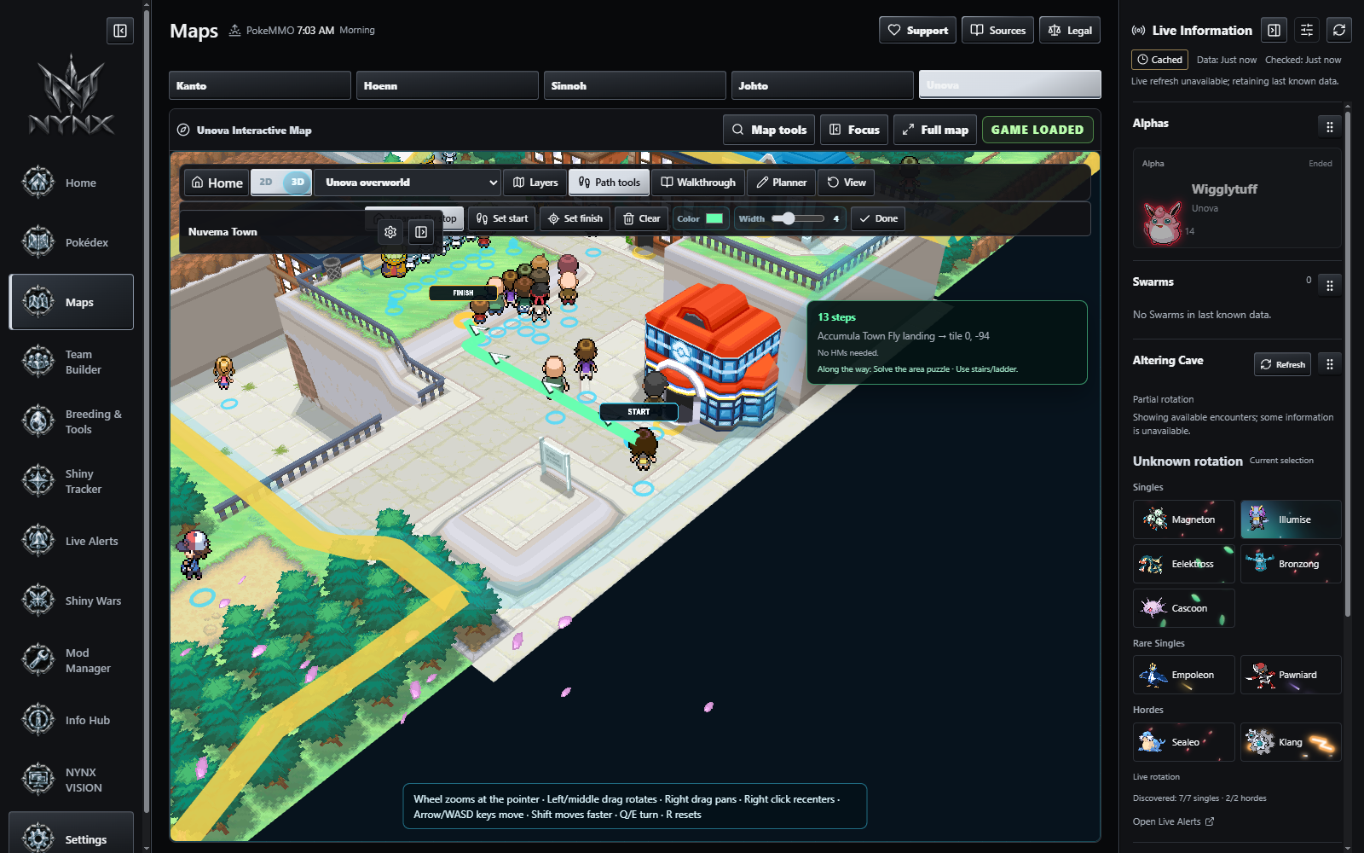This screenshot has height=853, width=1364.
Task: Toggle Full map view
Action: click(x=935, y=130)
